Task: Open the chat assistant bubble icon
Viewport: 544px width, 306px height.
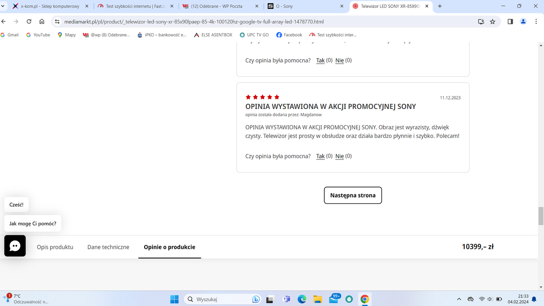Action: [x=15, y=246]
